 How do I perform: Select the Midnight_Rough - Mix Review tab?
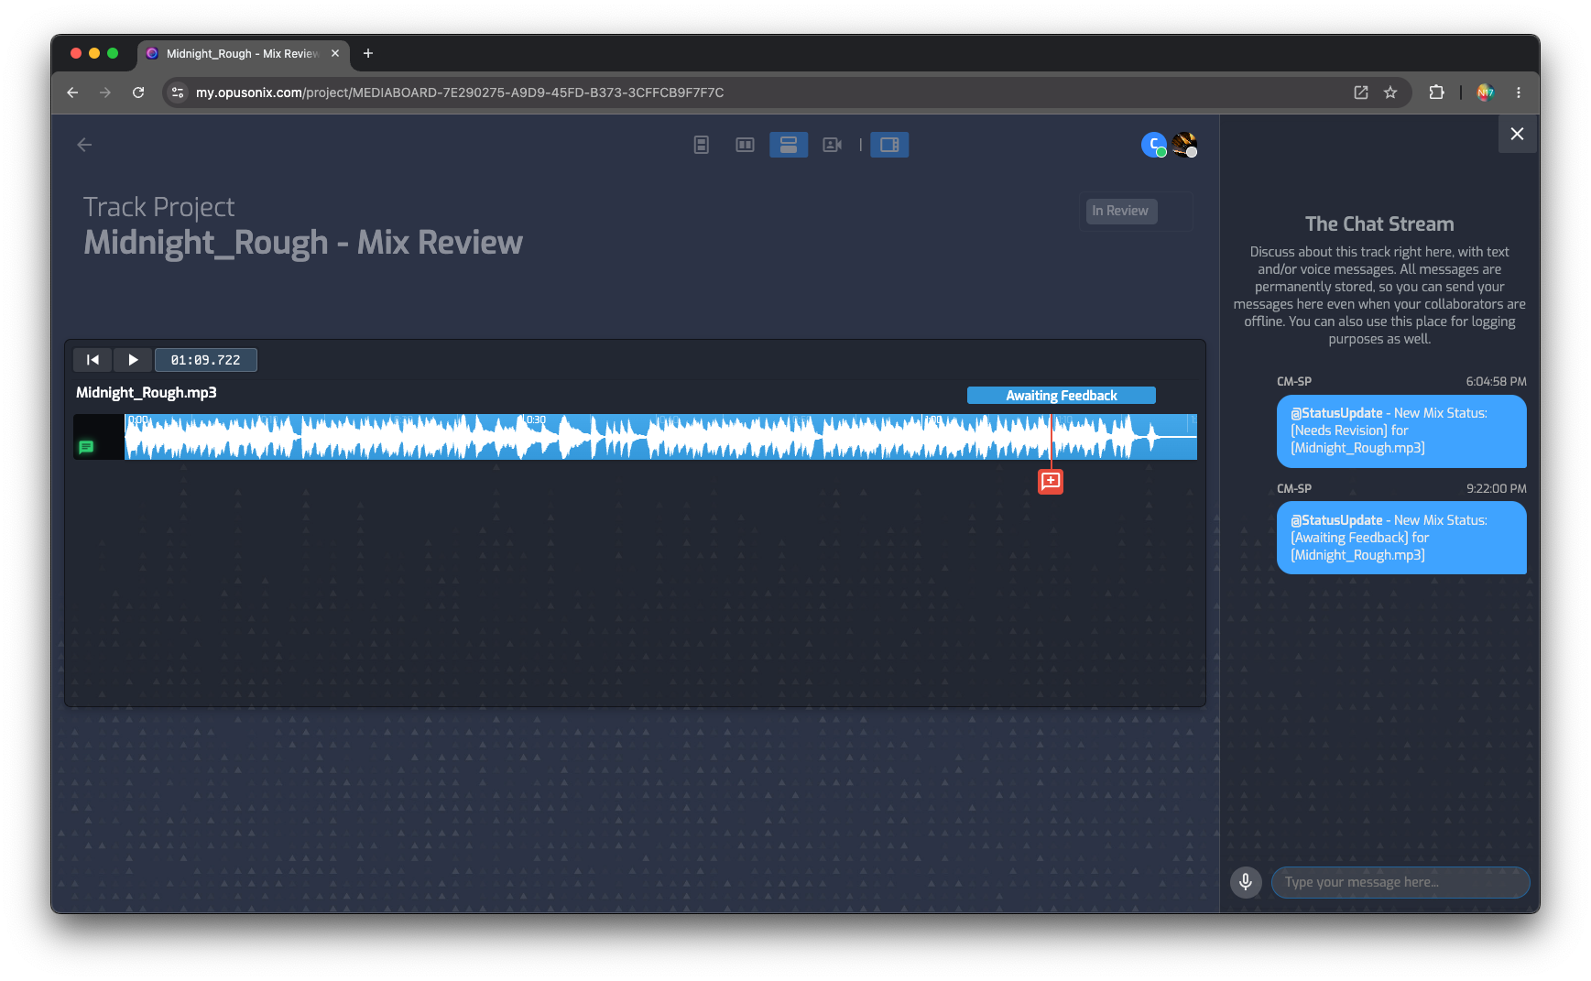(243, 54)
